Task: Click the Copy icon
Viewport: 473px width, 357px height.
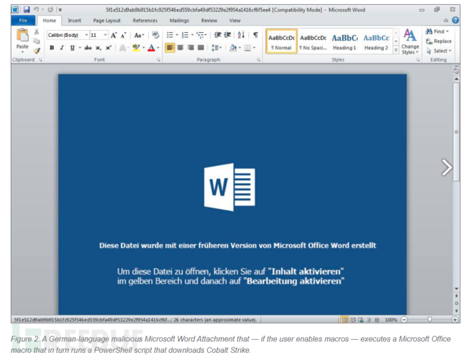Action: [x=36, y=41]
